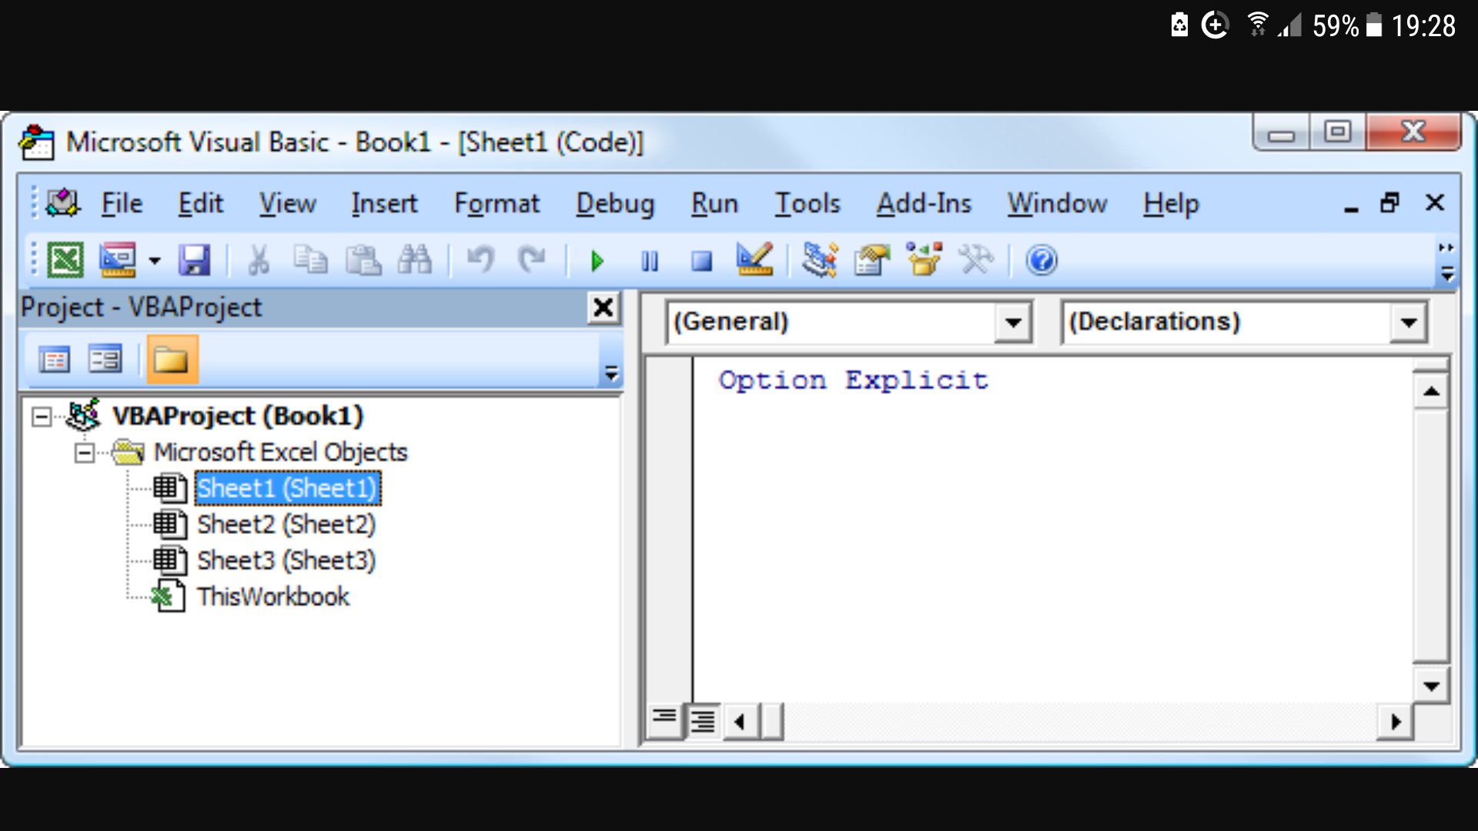Open the Toolbox hammer-and-wrench icon
This screenshot has height=831, width=1478.
[x=976, y=260]
